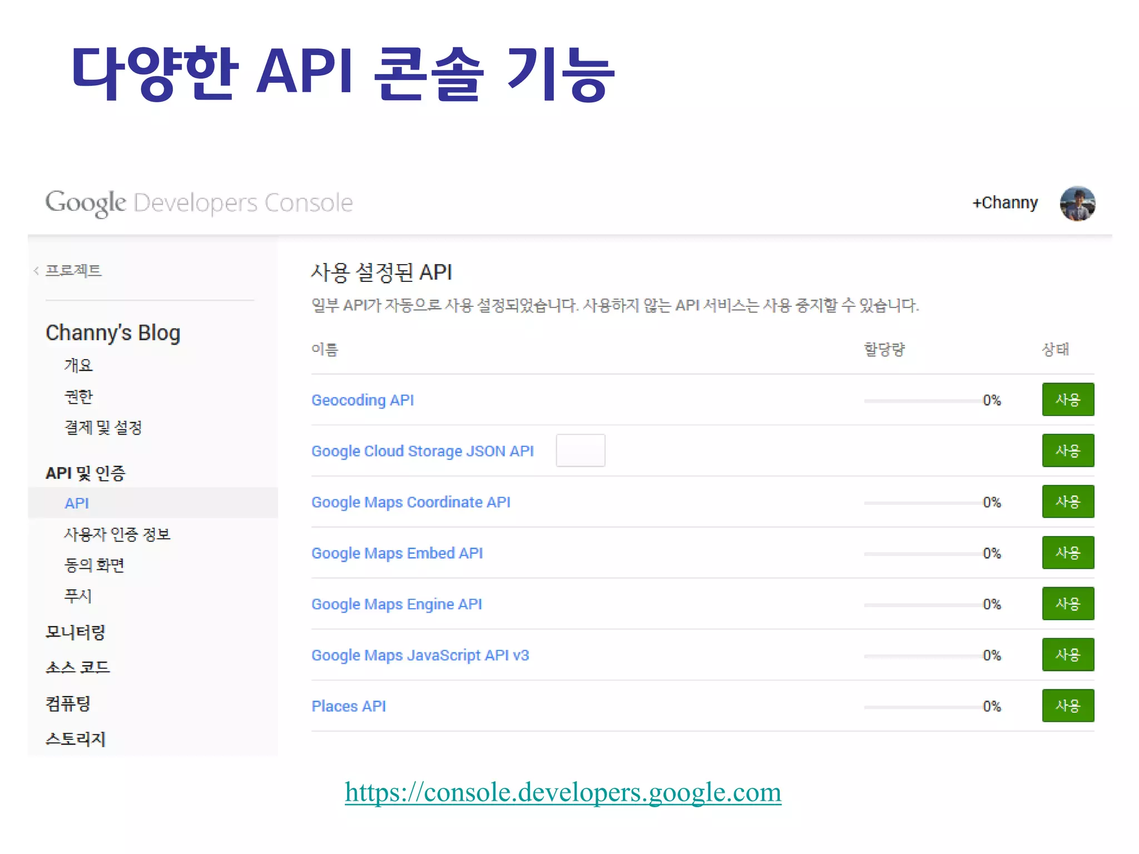Expand the 스토리지 sidebar section

point(75,739)
